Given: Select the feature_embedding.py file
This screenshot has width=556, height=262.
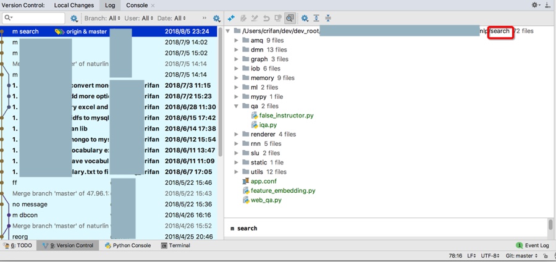Looking at the screenshot, I should coord(283,191).
